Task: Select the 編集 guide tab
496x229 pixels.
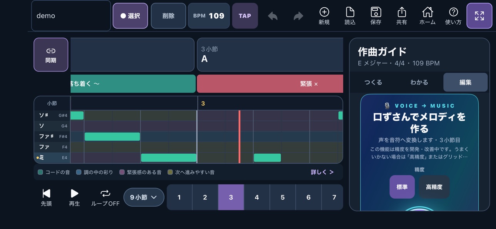Action: (465, 82)
